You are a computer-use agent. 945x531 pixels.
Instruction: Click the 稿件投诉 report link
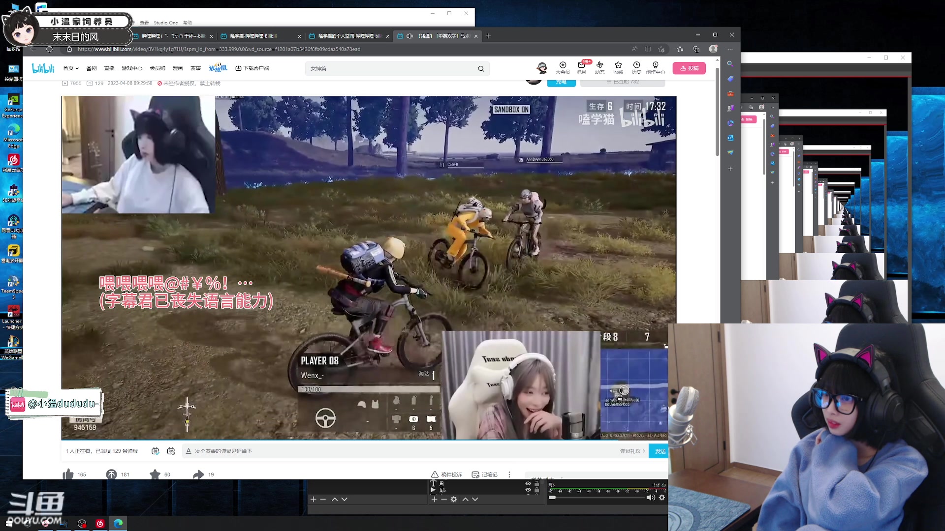click(x=447, y=474)
